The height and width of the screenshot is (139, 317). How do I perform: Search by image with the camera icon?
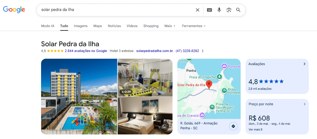(x=229, y=10)
